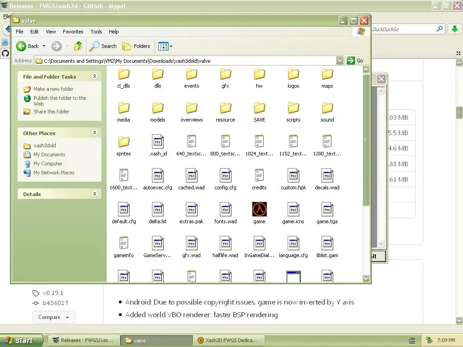
Task: Open the View menu
Action: 51,32
